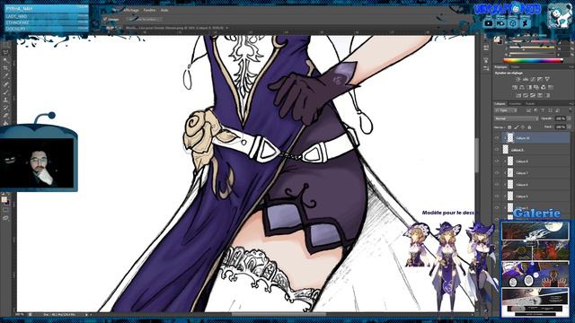Hide the Calque 7 layer
This screenshot has width=575, height=323.
point(497,173)
